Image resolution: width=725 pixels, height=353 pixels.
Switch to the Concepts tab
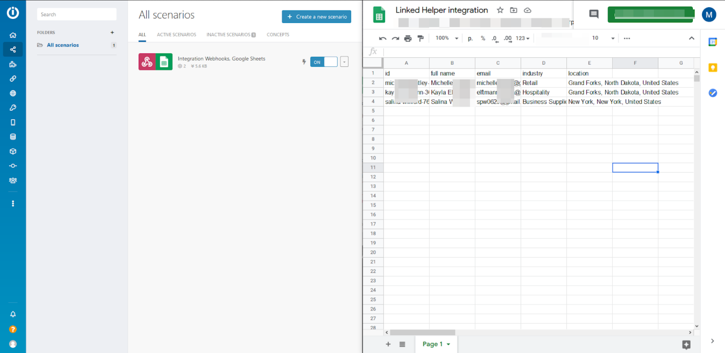[278, 35]
